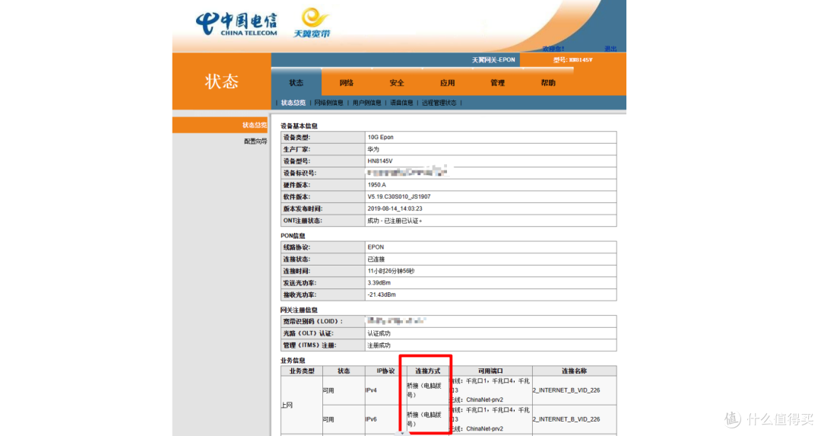Click the 退出 logout link
The width and height of the screenshot is (821, 436).
(610, 49)
